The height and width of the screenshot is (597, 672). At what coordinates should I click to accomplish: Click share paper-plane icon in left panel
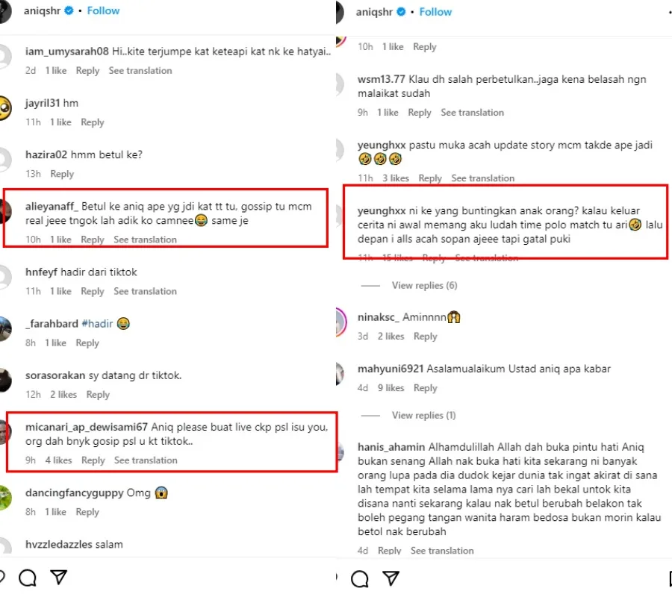click(x=59, y=578)
